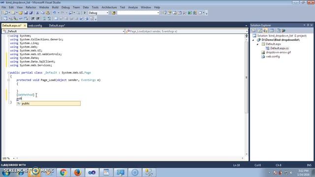Click the Visual Studio taskbar icon
Image resolution: width=315 pixels, height=177 pixels.
pyautogui.click(x=92, y=173)
